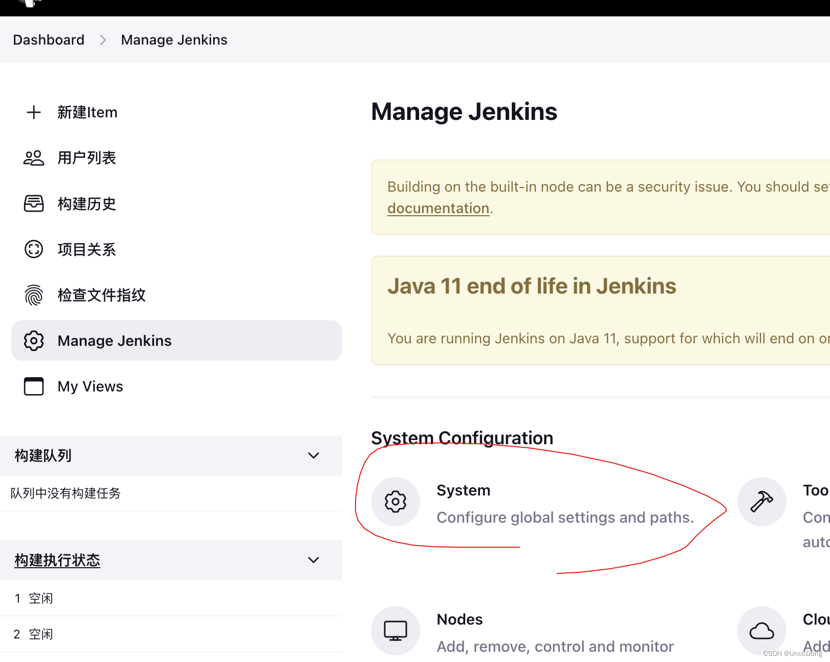
Task: Click the plus icon for 新建Item
Action: click(34, 112)
